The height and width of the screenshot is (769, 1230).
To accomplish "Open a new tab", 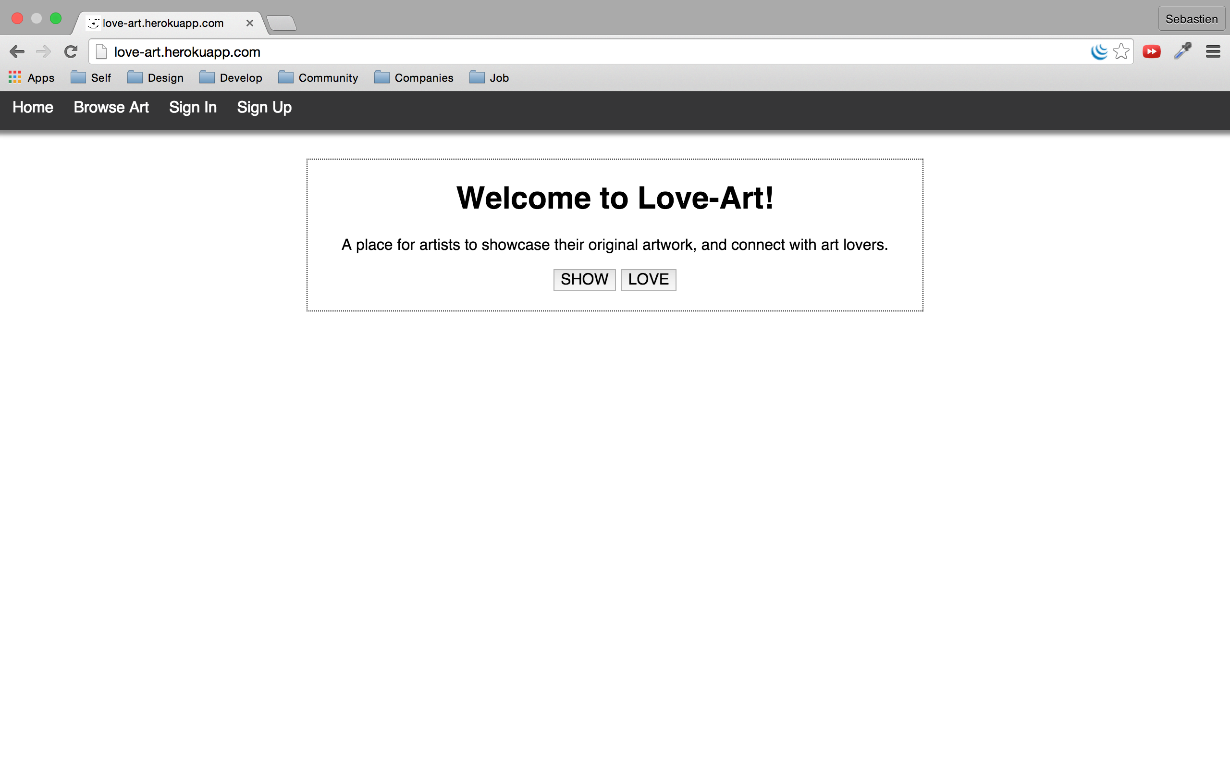I will point(282,24).
